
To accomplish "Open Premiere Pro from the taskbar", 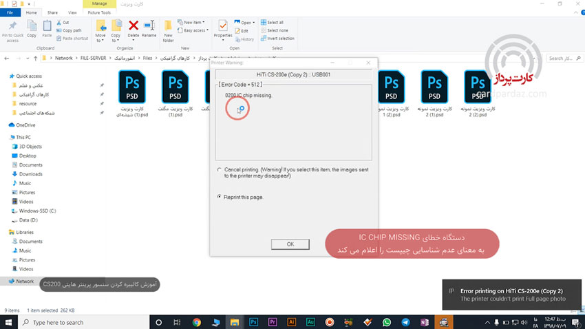I will [x=273, y=322].
